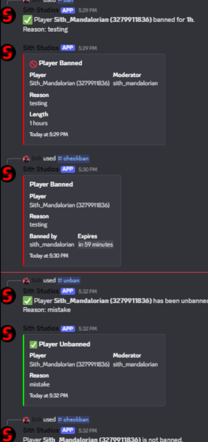The height and width of the screenshot is (442, 208).
Task: Click the checkmark emoji in the 1h ban message
Action: (27, 20)
